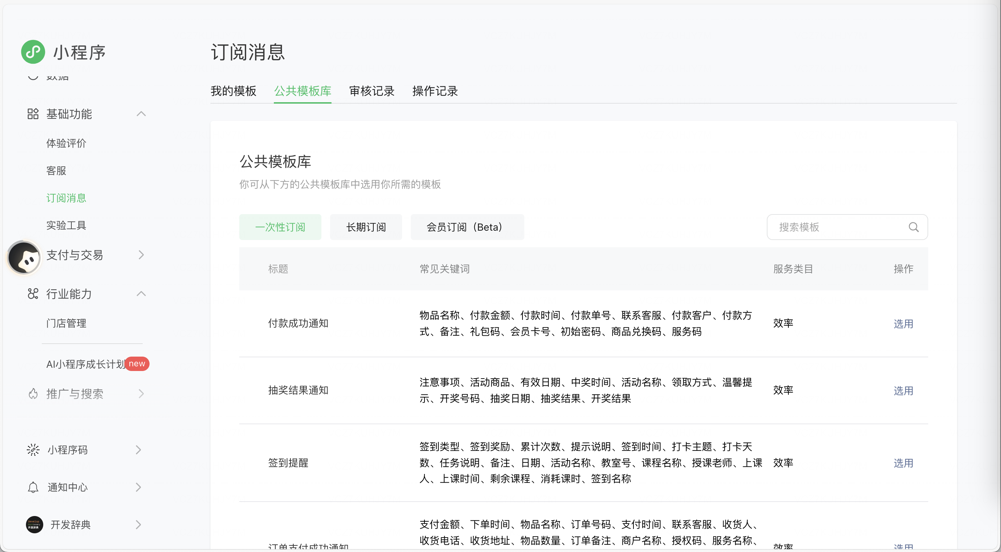Image resolution: width=1001 pixels, height=552 pixels.
Task: Open the 审核记录 tab
Action: tap(372, 91)
